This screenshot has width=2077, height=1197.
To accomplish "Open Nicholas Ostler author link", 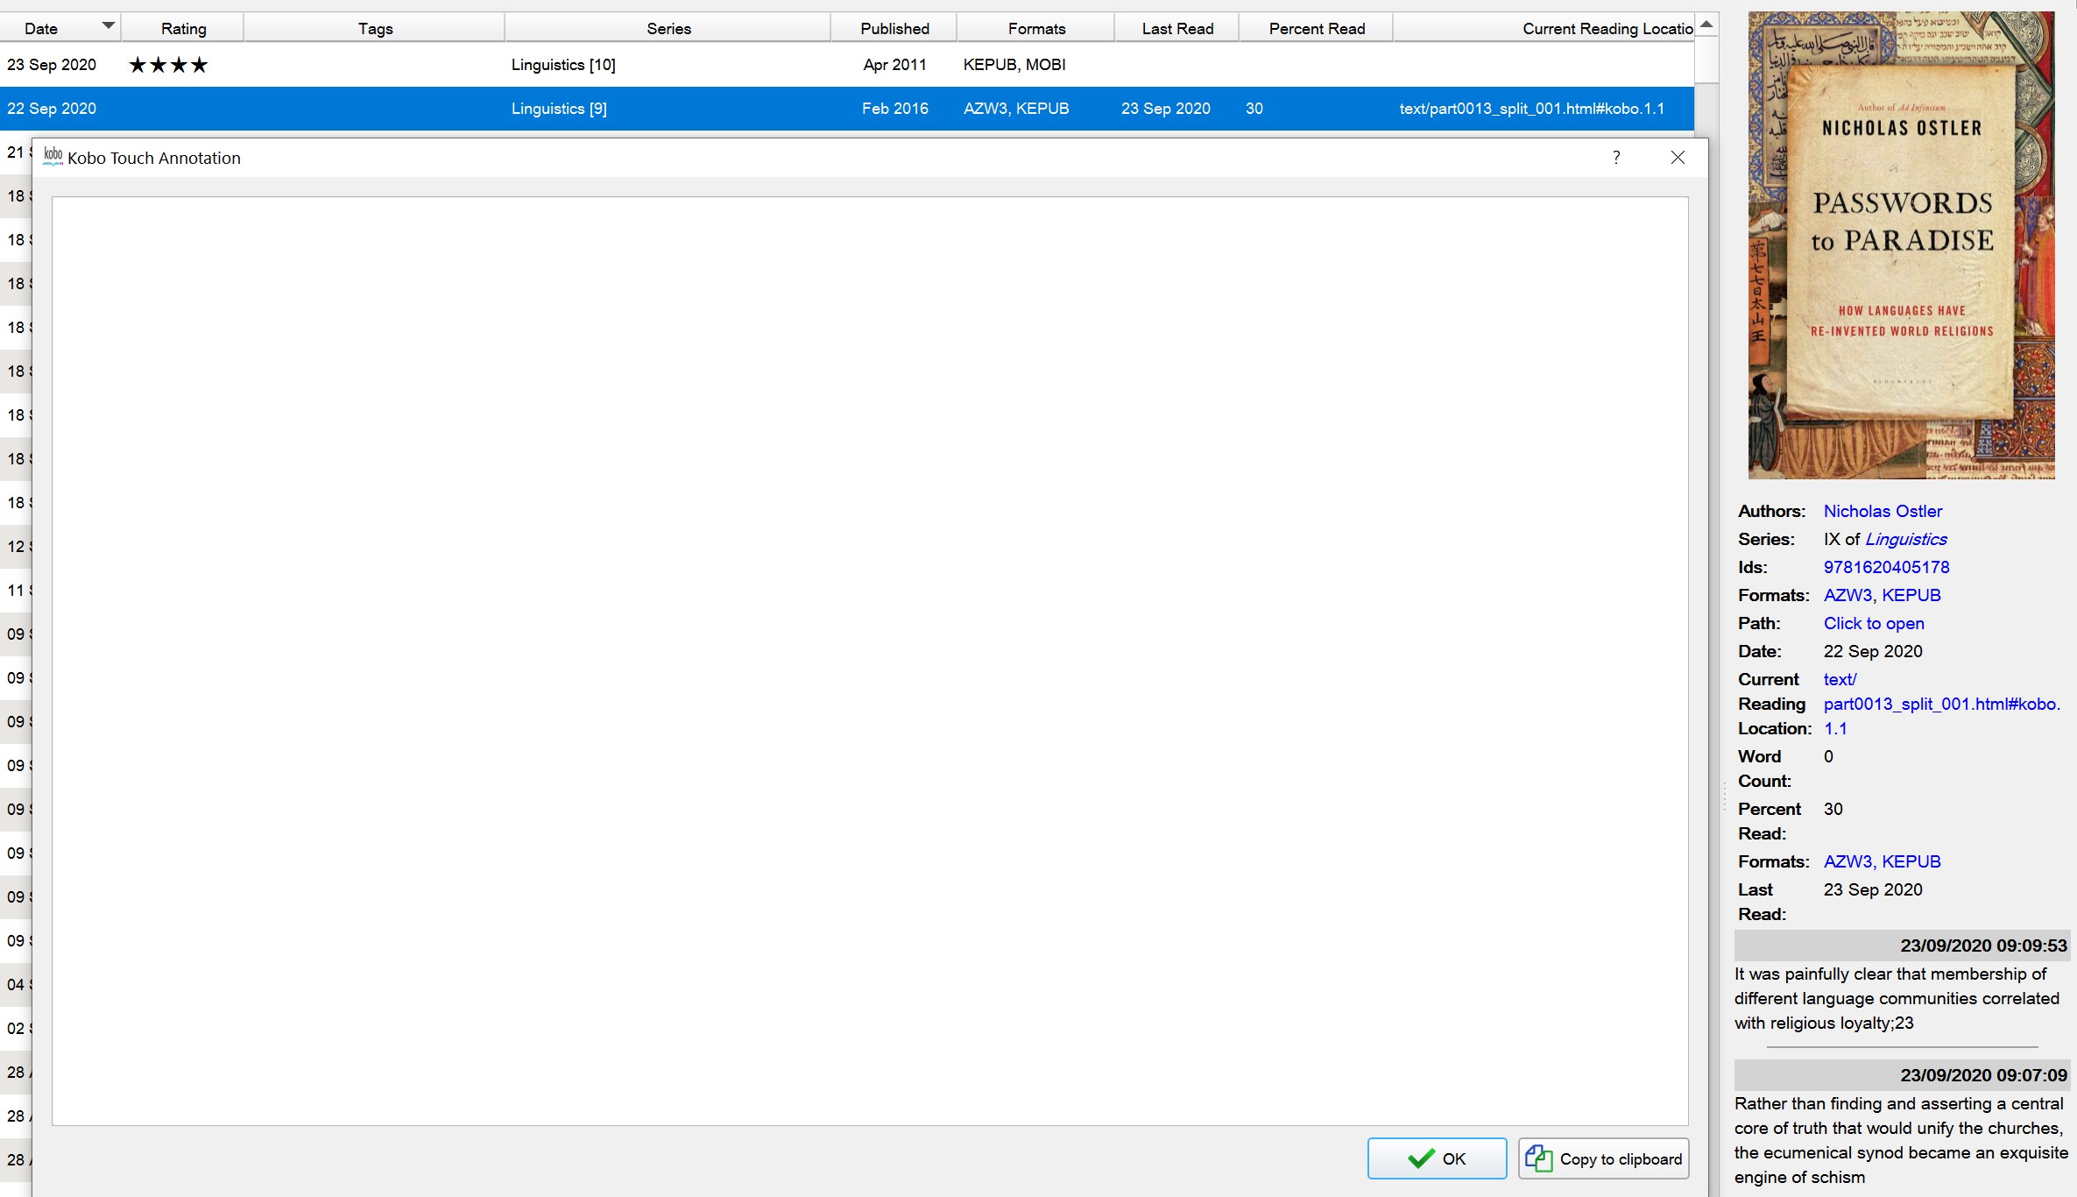I will [x=1883, y=511].
